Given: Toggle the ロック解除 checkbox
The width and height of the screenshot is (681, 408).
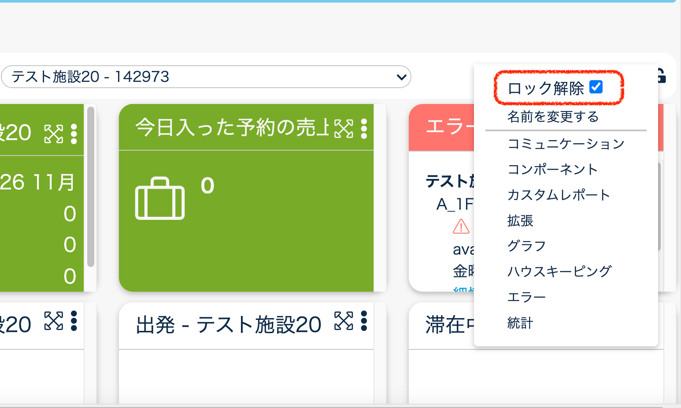Looking at the screenshot, I should point(596,87).
